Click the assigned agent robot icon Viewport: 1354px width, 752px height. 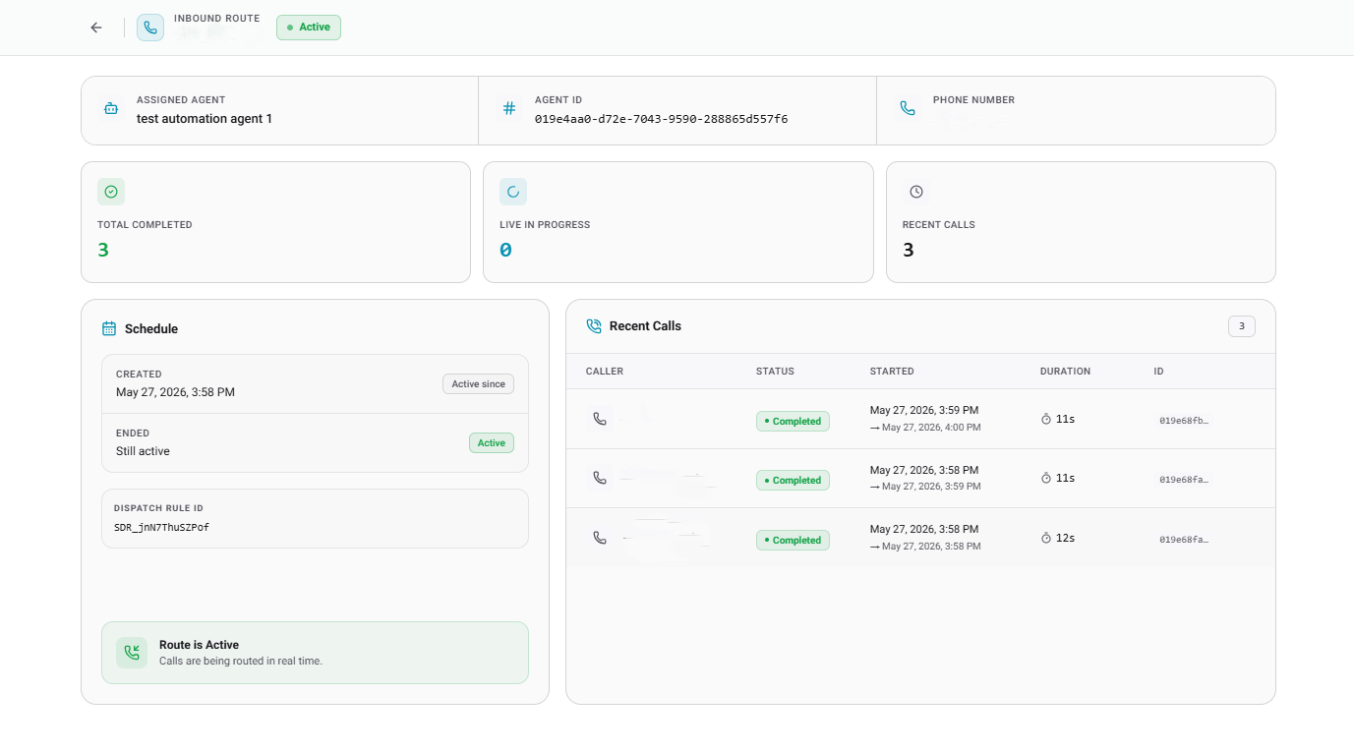(111, 109)
